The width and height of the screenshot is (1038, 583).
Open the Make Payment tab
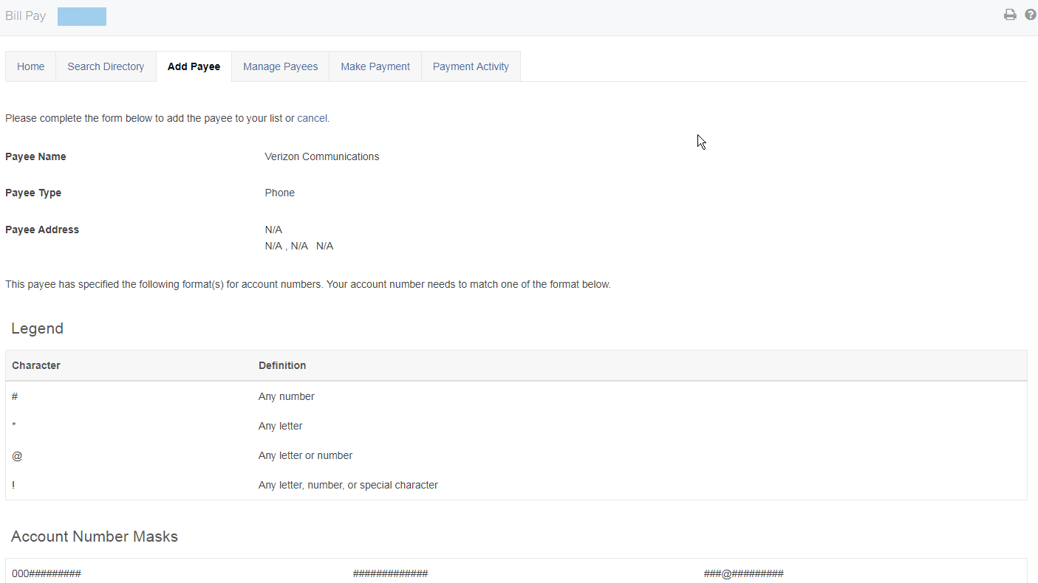375,66
